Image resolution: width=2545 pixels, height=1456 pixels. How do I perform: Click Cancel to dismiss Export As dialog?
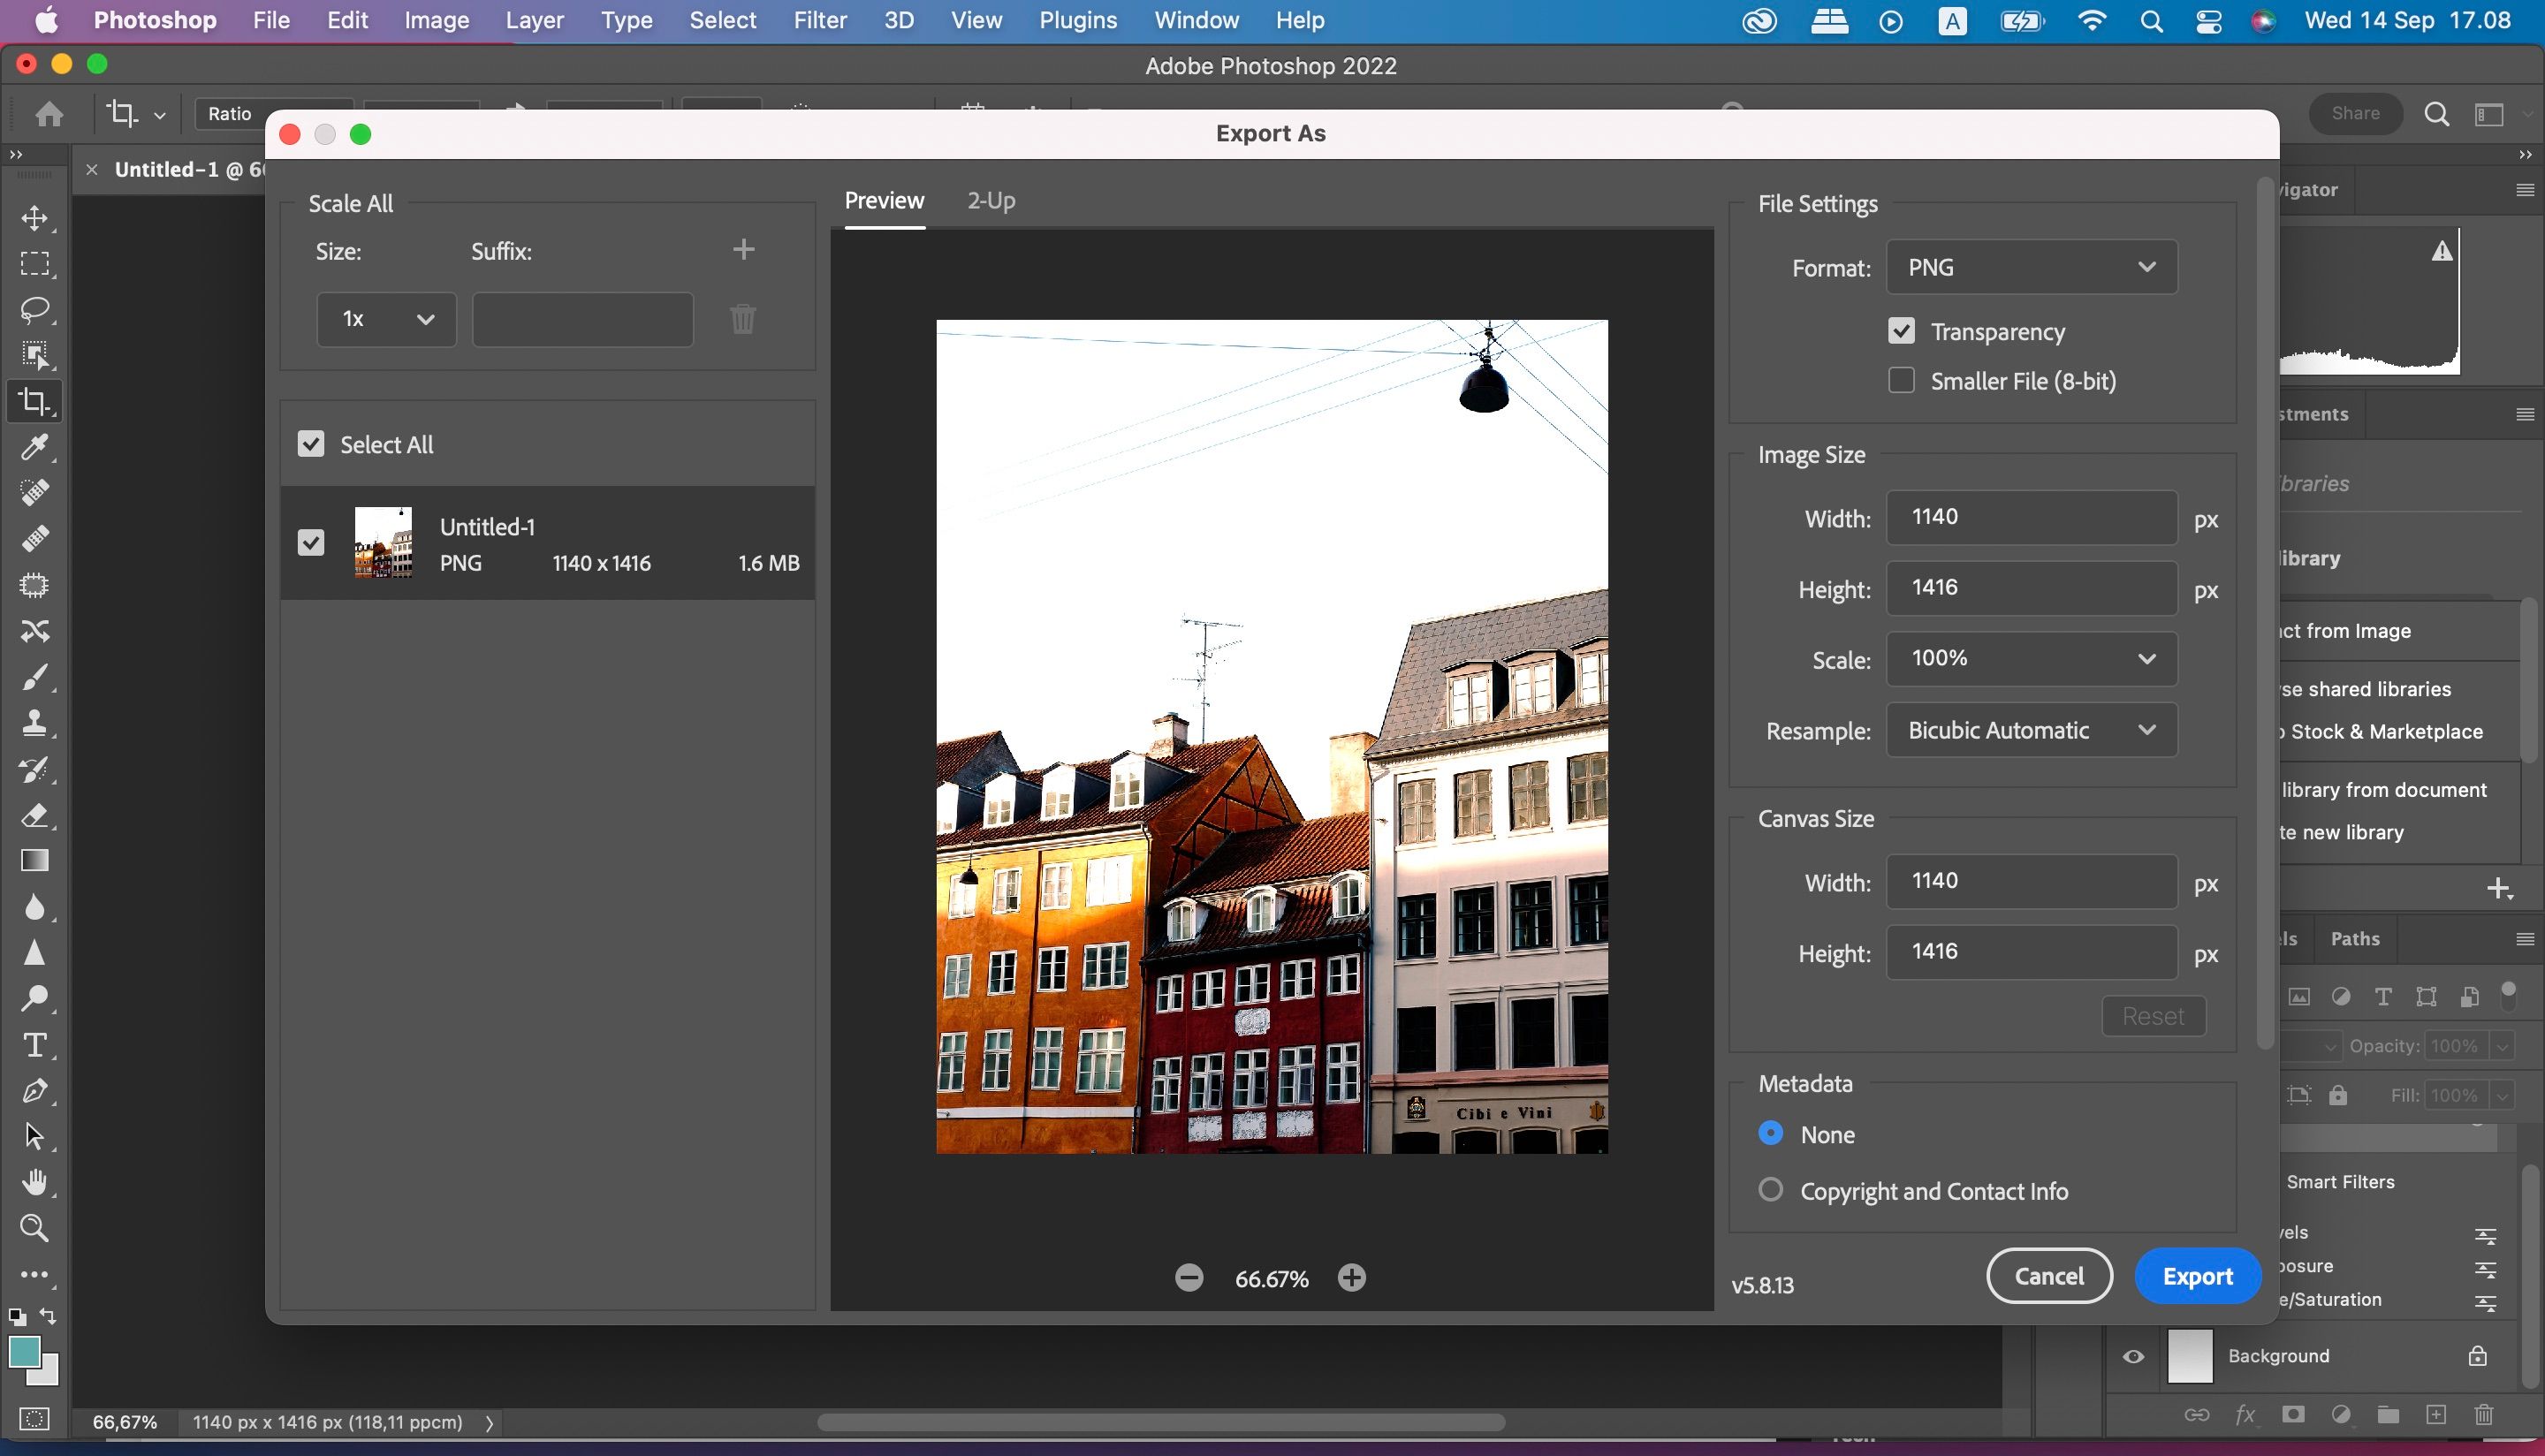click(2048, 1274)
